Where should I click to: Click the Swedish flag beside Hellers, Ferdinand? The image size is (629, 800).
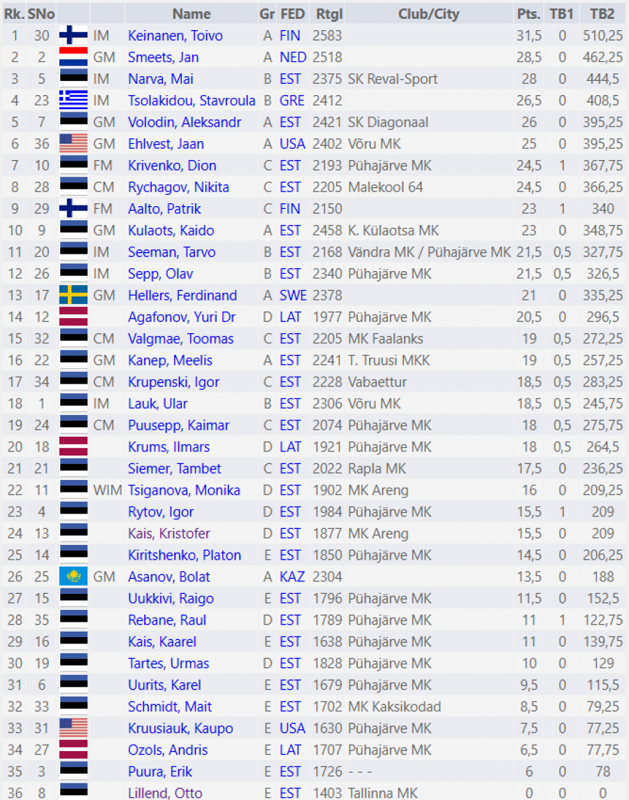point(73,296)
